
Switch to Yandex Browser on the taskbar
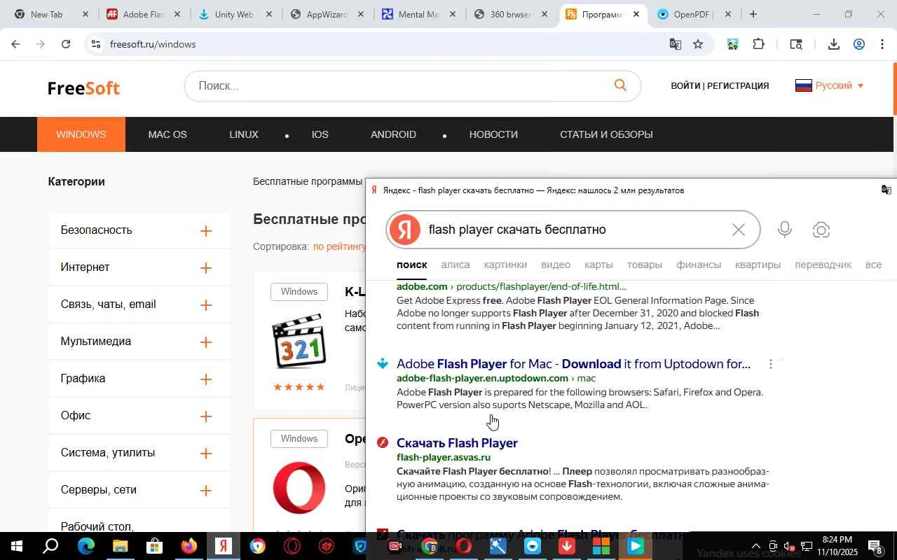point(224,546)
